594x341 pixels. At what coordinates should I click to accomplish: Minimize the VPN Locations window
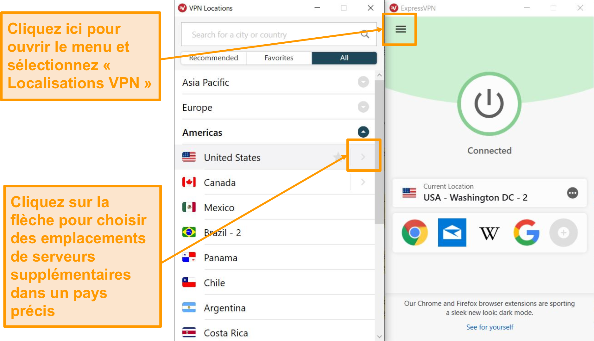317,8
